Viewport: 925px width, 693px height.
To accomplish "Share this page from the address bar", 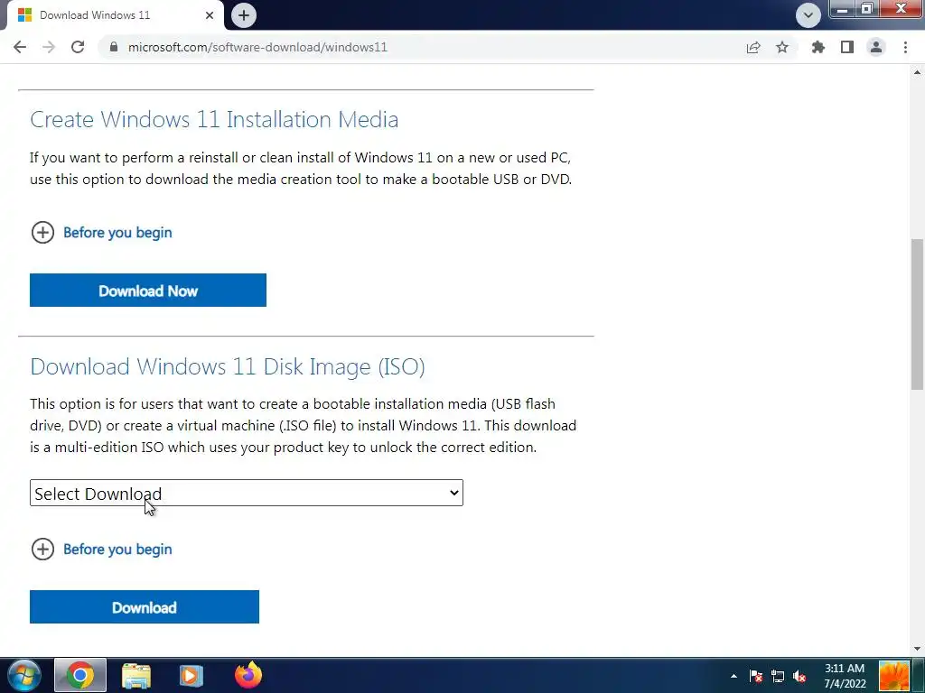I will click(753, 47).
